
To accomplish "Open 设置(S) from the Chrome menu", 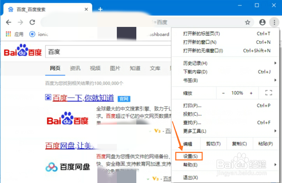I will [x=226, y=156].
